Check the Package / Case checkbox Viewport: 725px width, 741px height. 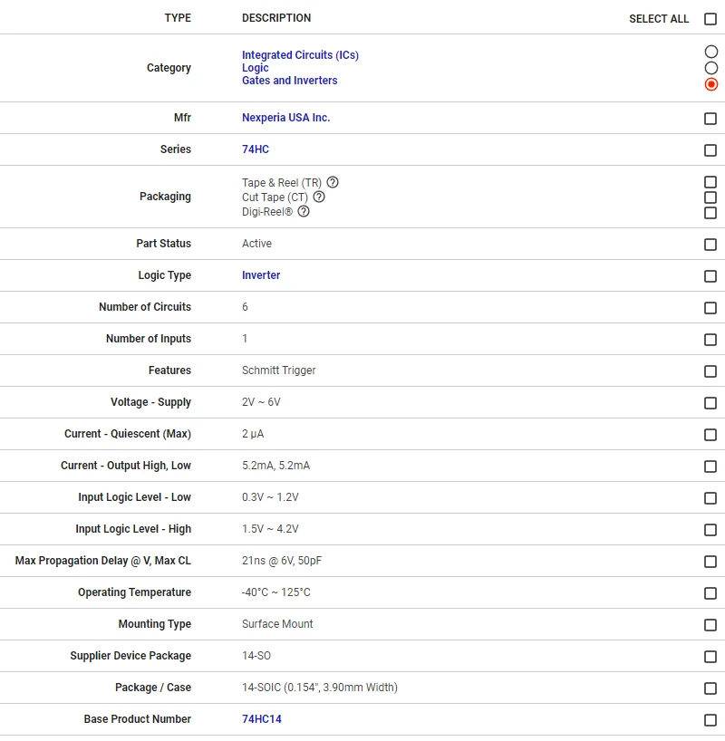(x=710, y=688)
